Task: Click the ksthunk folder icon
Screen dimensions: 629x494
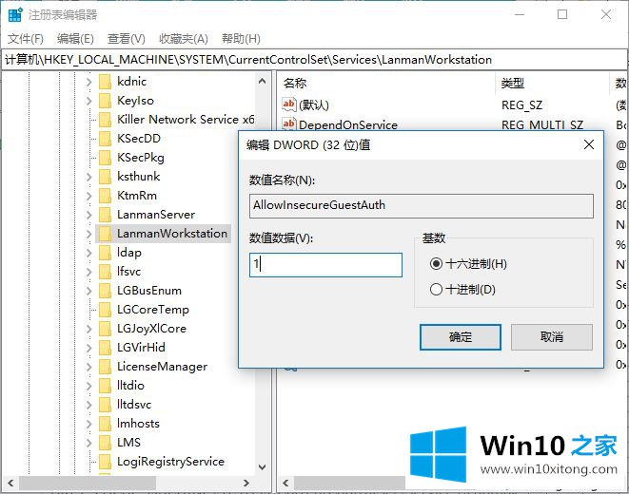Action: pyautogui.click(x=105, y=177)
